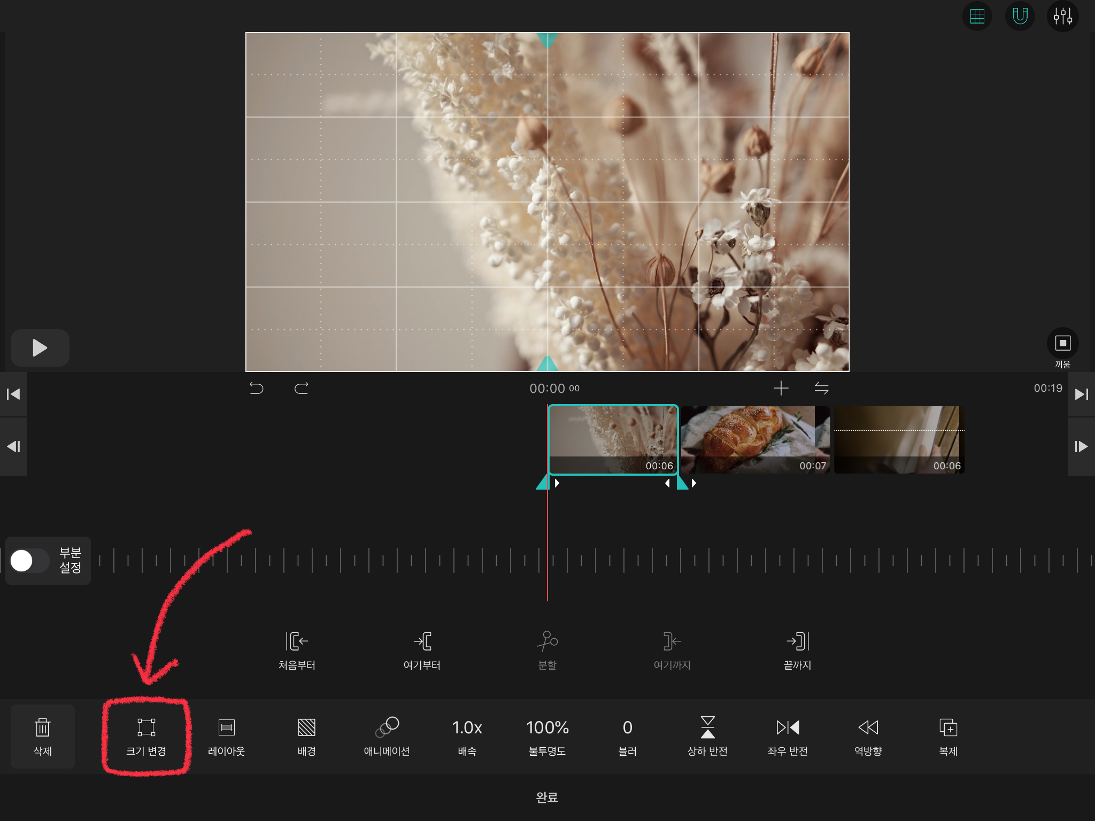The height and width of the screenshot is (821, 1095).
Task: Toggle the 부분 설정 switch
Action: [29, 561]
